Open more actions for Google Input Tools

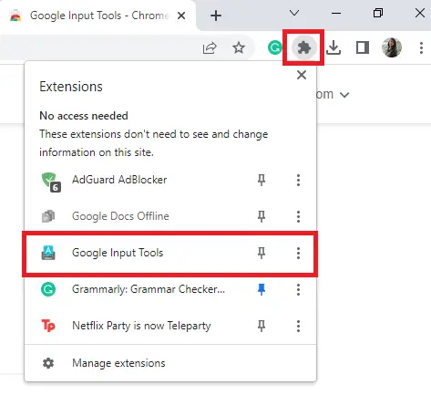(x=298, y=253)
